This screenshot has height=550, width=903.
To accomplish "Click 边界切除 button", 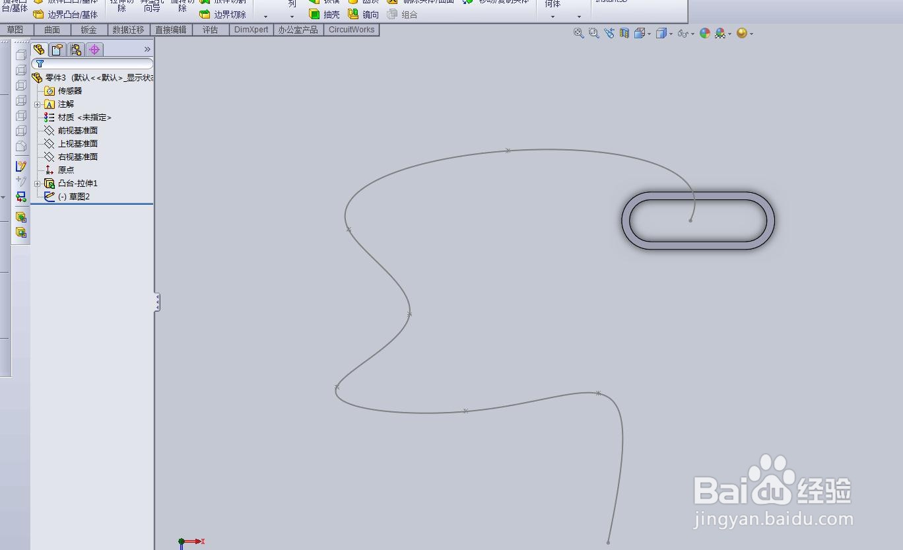I will coord(223,15).
